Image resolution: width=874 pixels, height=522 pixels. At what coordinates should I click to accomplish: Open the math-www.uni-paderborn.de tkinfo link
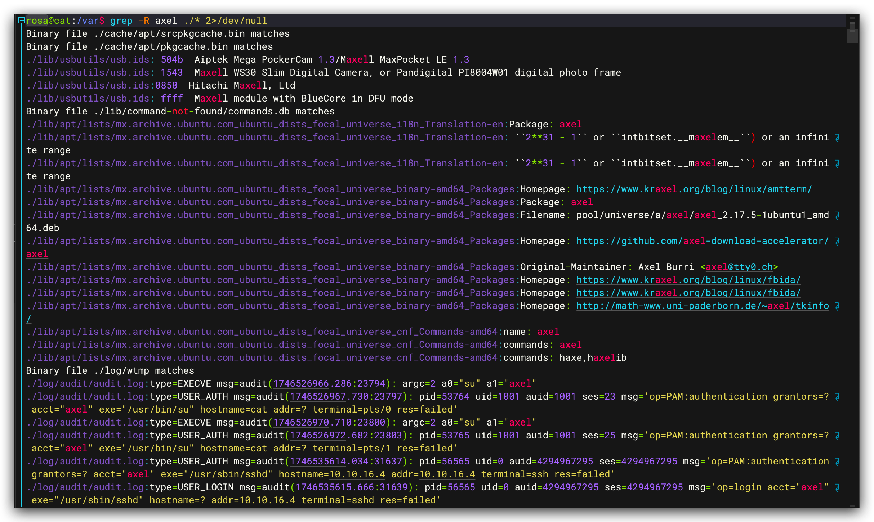tap(702, 306)
